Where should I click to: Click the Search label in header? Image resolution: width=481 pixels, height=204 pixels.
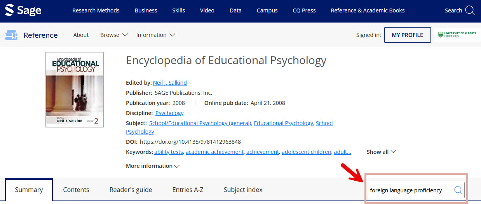(x=453, y=10)
